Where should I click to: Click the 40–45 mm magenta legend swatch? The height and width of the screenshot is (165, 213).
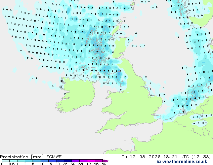coord(91,161)
